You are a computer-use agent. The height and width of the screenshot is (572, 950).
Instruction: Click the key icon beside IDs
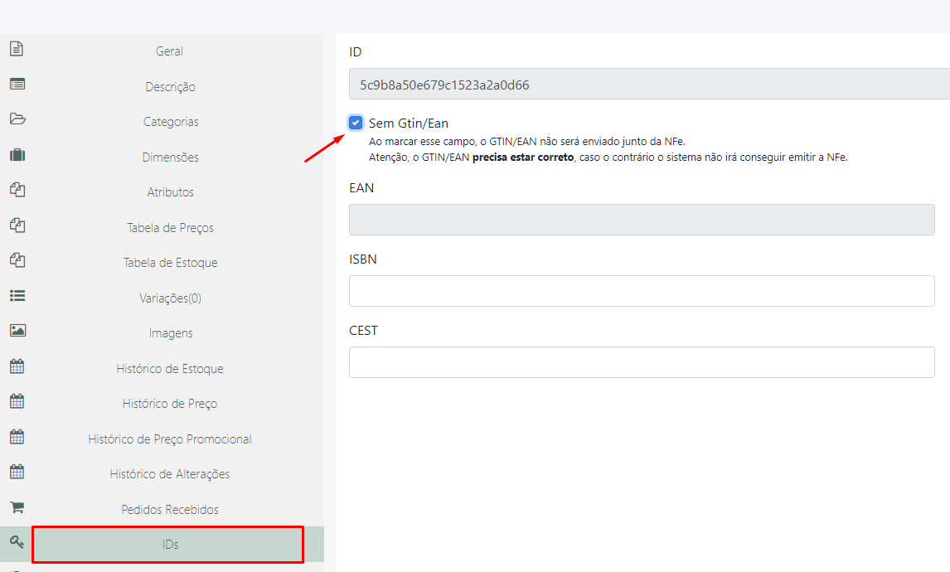pyautogui.click(x=17, y=542)
